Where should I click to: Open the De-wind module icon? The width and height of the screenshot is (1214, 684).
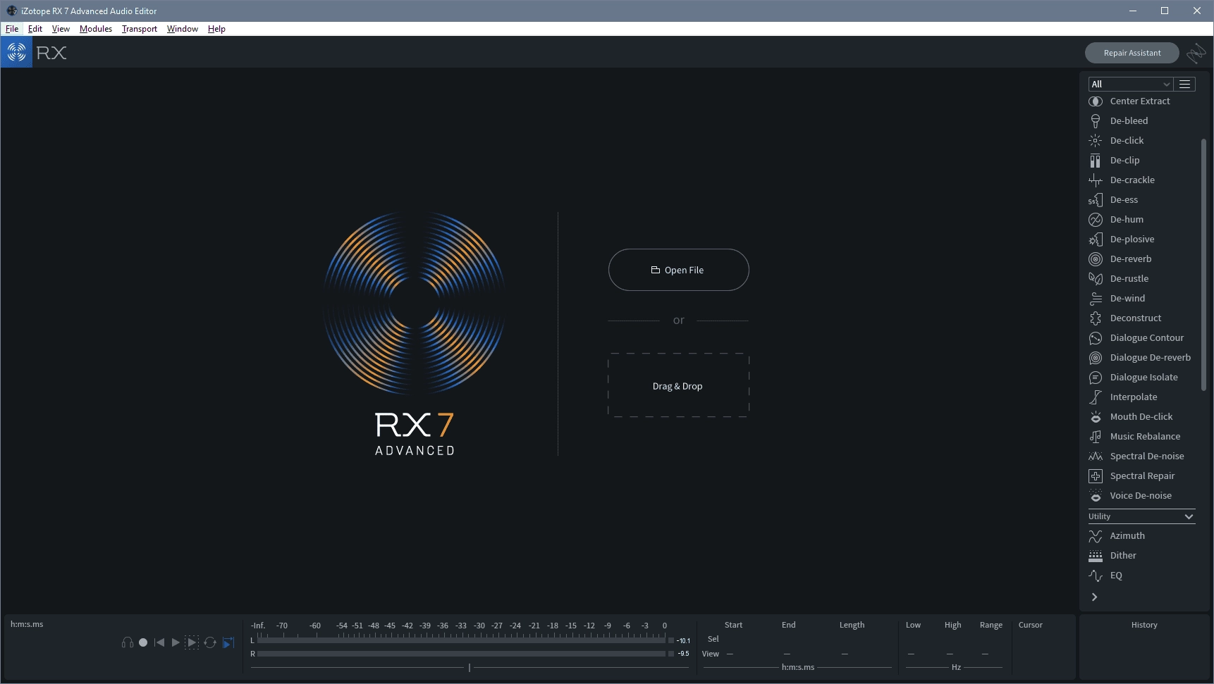coord(1096,299)
